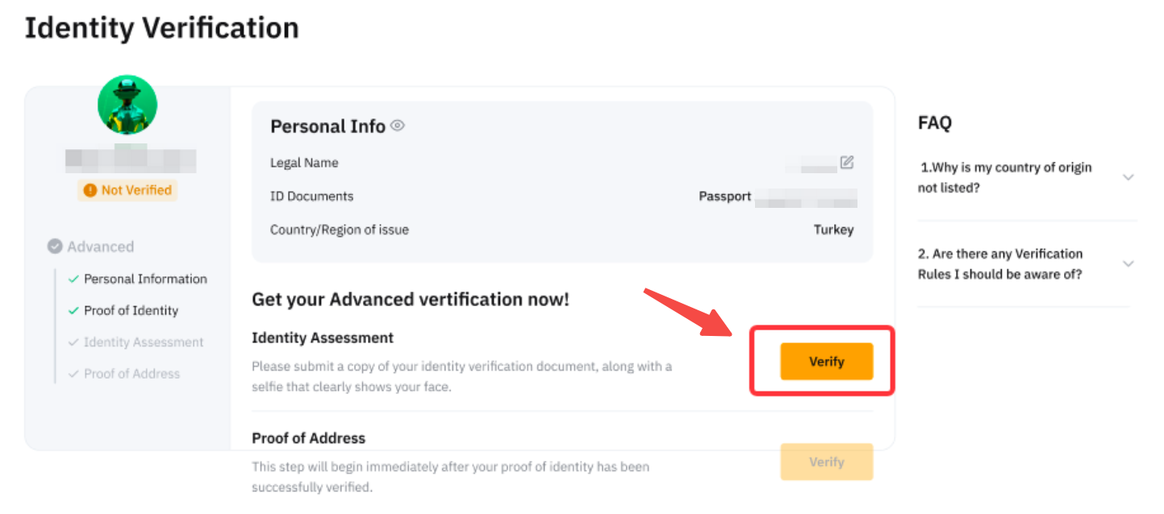The height and width of the screenshot is (514, 1164).
Task: Click the Identity Verification page heading
Action: [x=162, y=28]
